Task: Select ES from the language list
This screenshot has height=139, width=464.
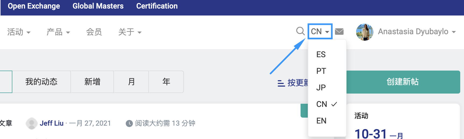Action: coord(321,55)
